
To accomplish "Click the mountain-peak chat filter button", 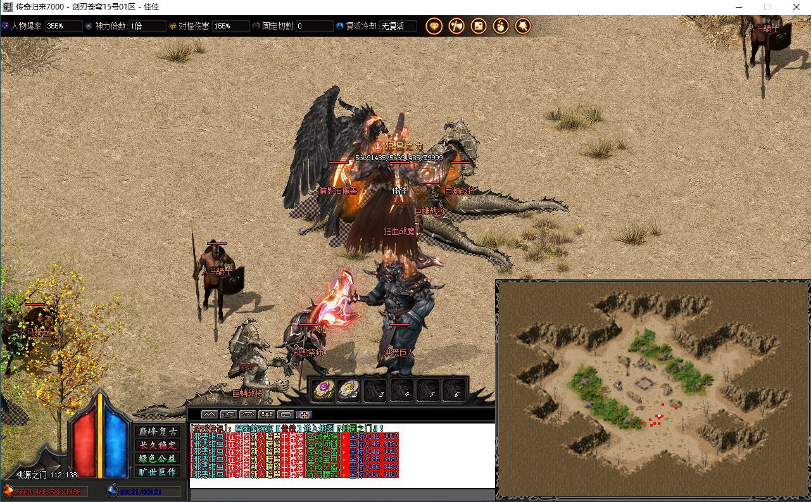I will coord(209,415).
